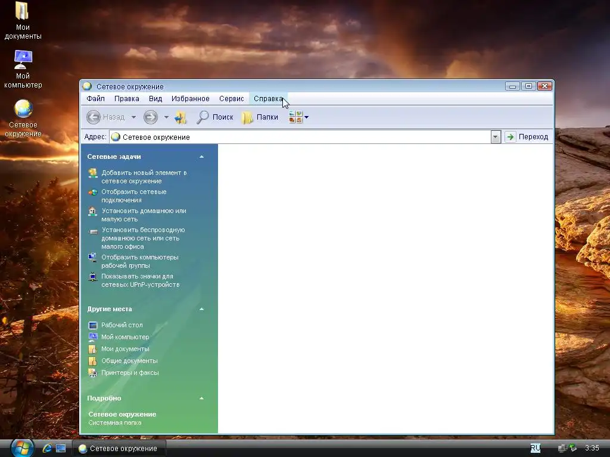The image size is (610, 457).
Task: Click Общие документы folder icon in sidebar
Action: (92, 361)
